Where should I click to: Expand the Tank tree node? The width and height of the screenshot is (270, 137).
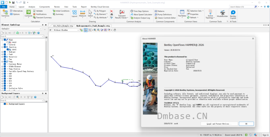tap(2, 54)
